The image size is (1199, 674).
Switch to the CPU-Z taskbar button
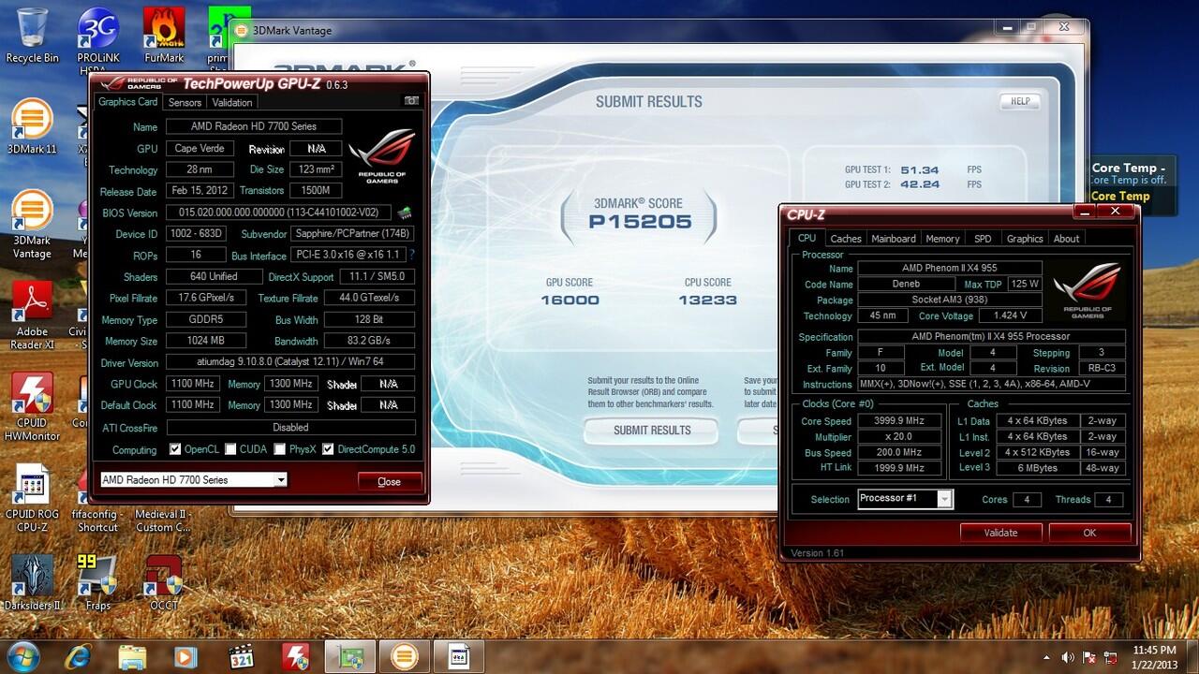pos(459,656)
